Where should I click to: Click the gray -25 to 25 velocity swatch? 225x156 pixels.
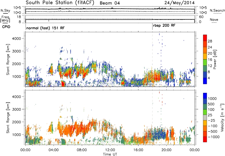[205, 117]
